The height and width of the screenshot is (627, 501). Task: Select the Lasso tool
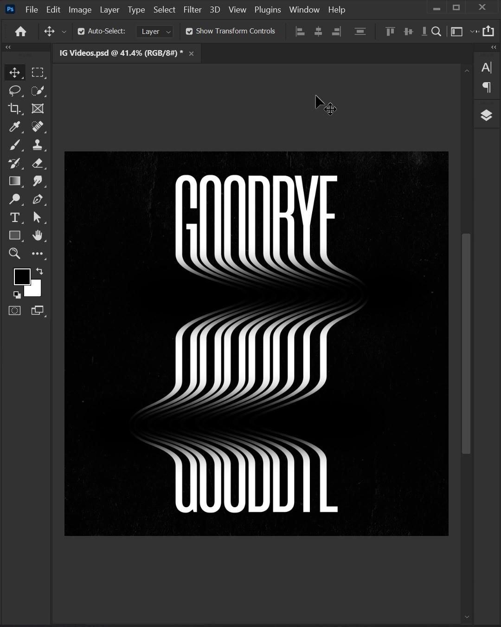(15, 91)
